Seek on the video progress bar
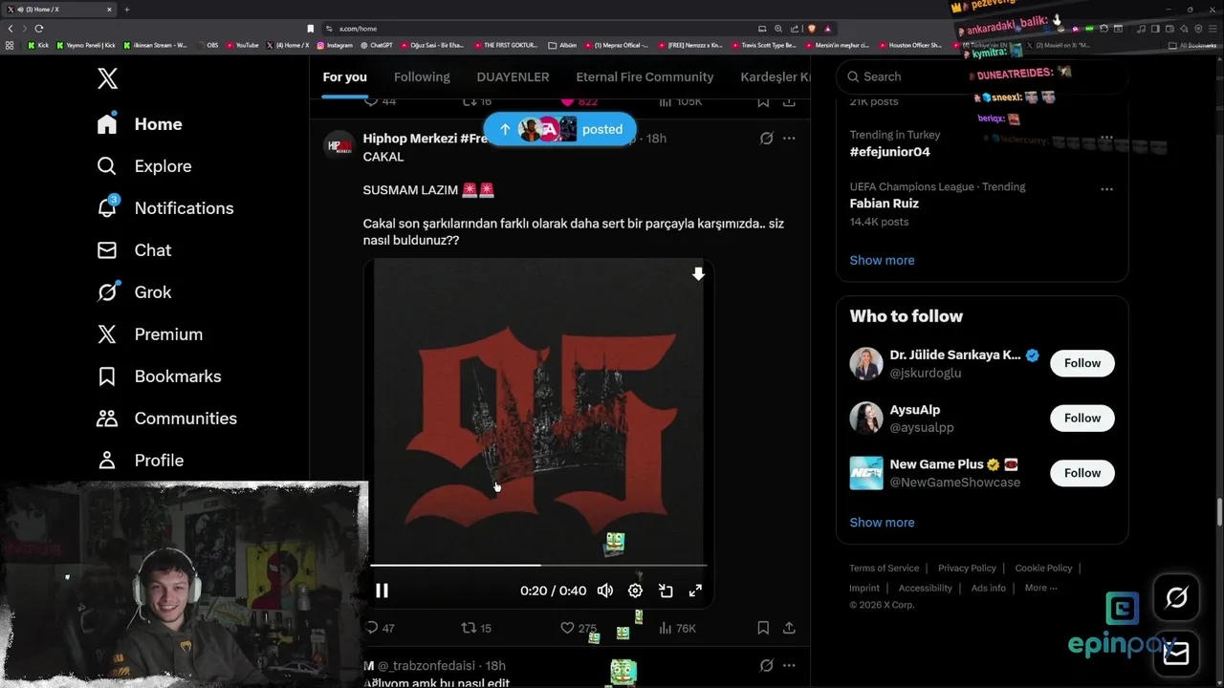Image resolution: width=1224 pixels, height=688 pixels. pyautogui.click(x=538, y=565)
